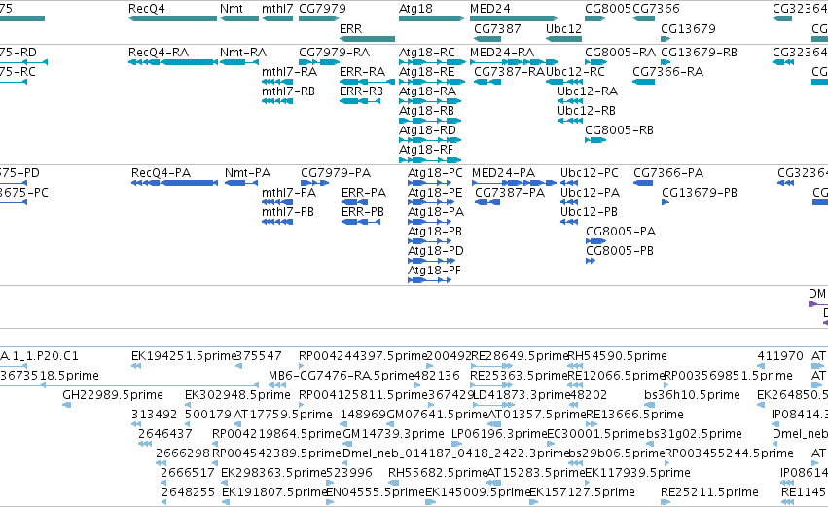Select protein Atg18-PF
The height and width of the screenshot is (507, 828).
[429, 280]
